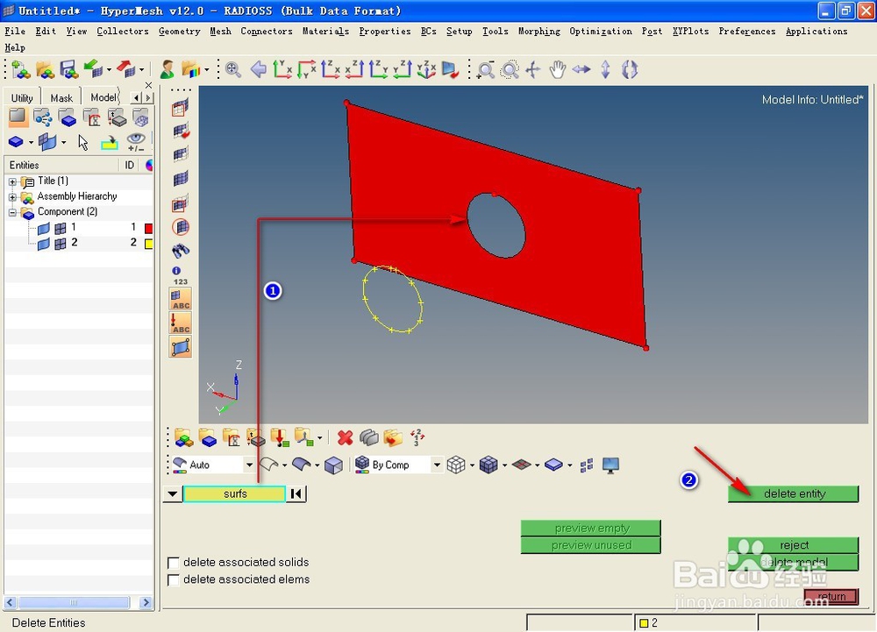877x632 pixels.
Task: Click the preview unused button
Action: pyautogui.click(x=591, y=545)
